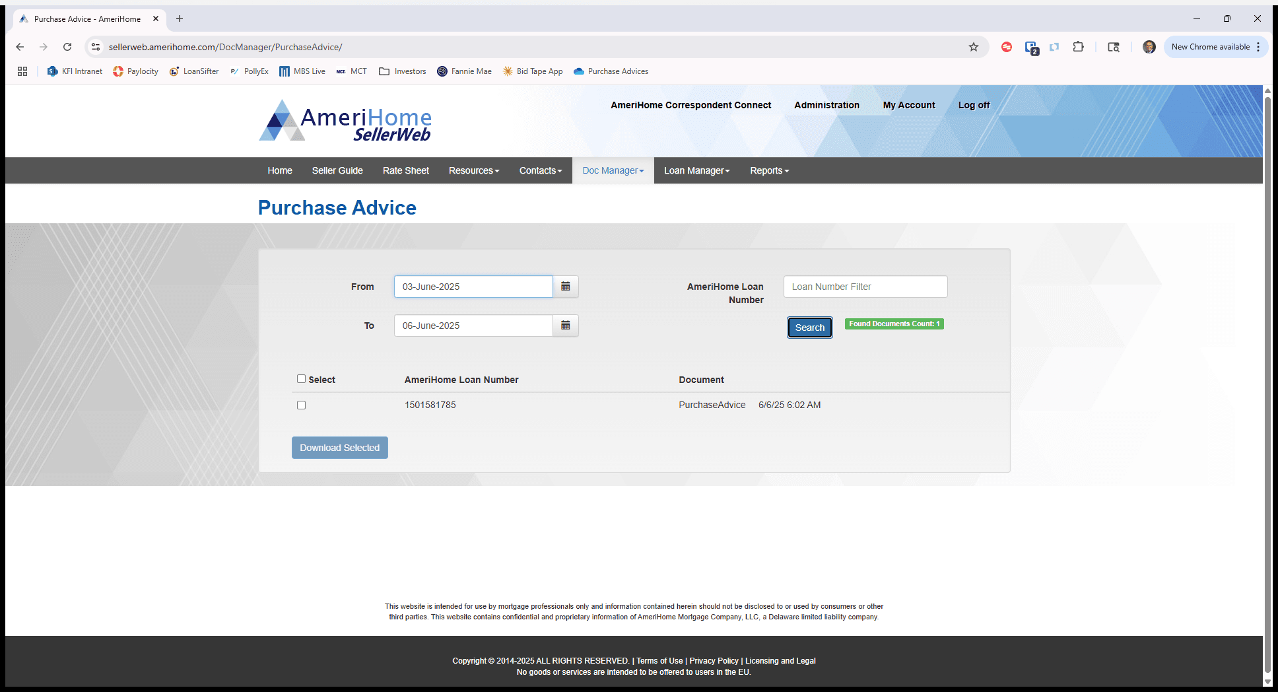Open MCT bookmark
This screenshot has width=1278, height=692.
(352, 71)
